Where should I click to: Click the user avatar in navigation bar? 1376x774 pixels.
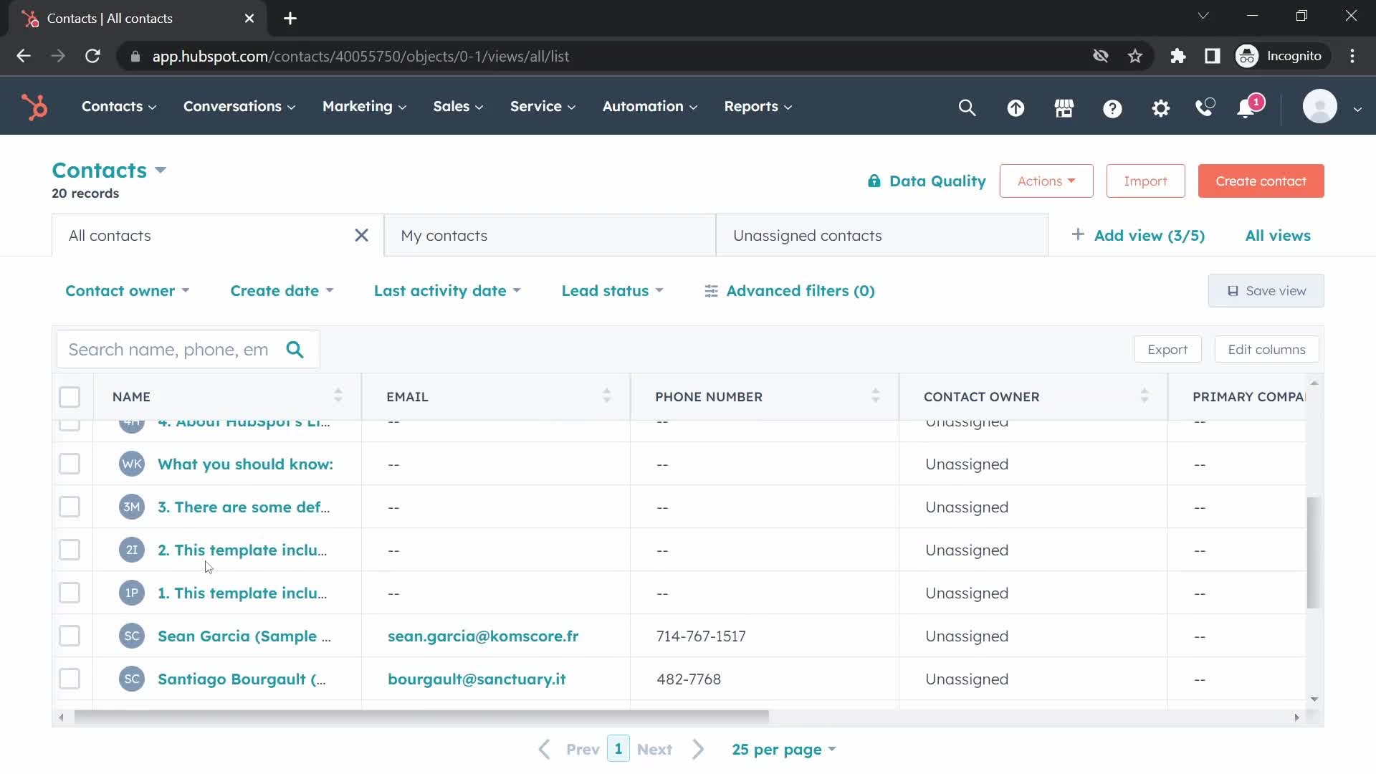[x=1319, y=107]
